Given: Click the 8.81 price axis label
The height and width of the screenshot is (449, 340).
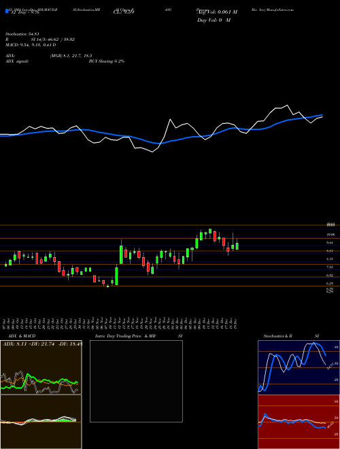Looking at the screenshot, I should tap(330, 251).
